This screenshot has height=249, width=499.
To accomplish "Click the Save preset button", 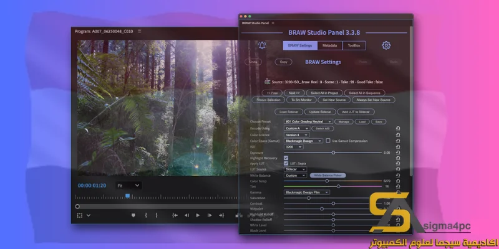I will pos(379,121).
